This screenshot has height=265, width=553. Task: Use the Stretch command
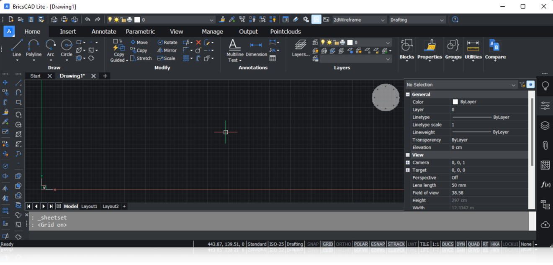tap(141, 58)
